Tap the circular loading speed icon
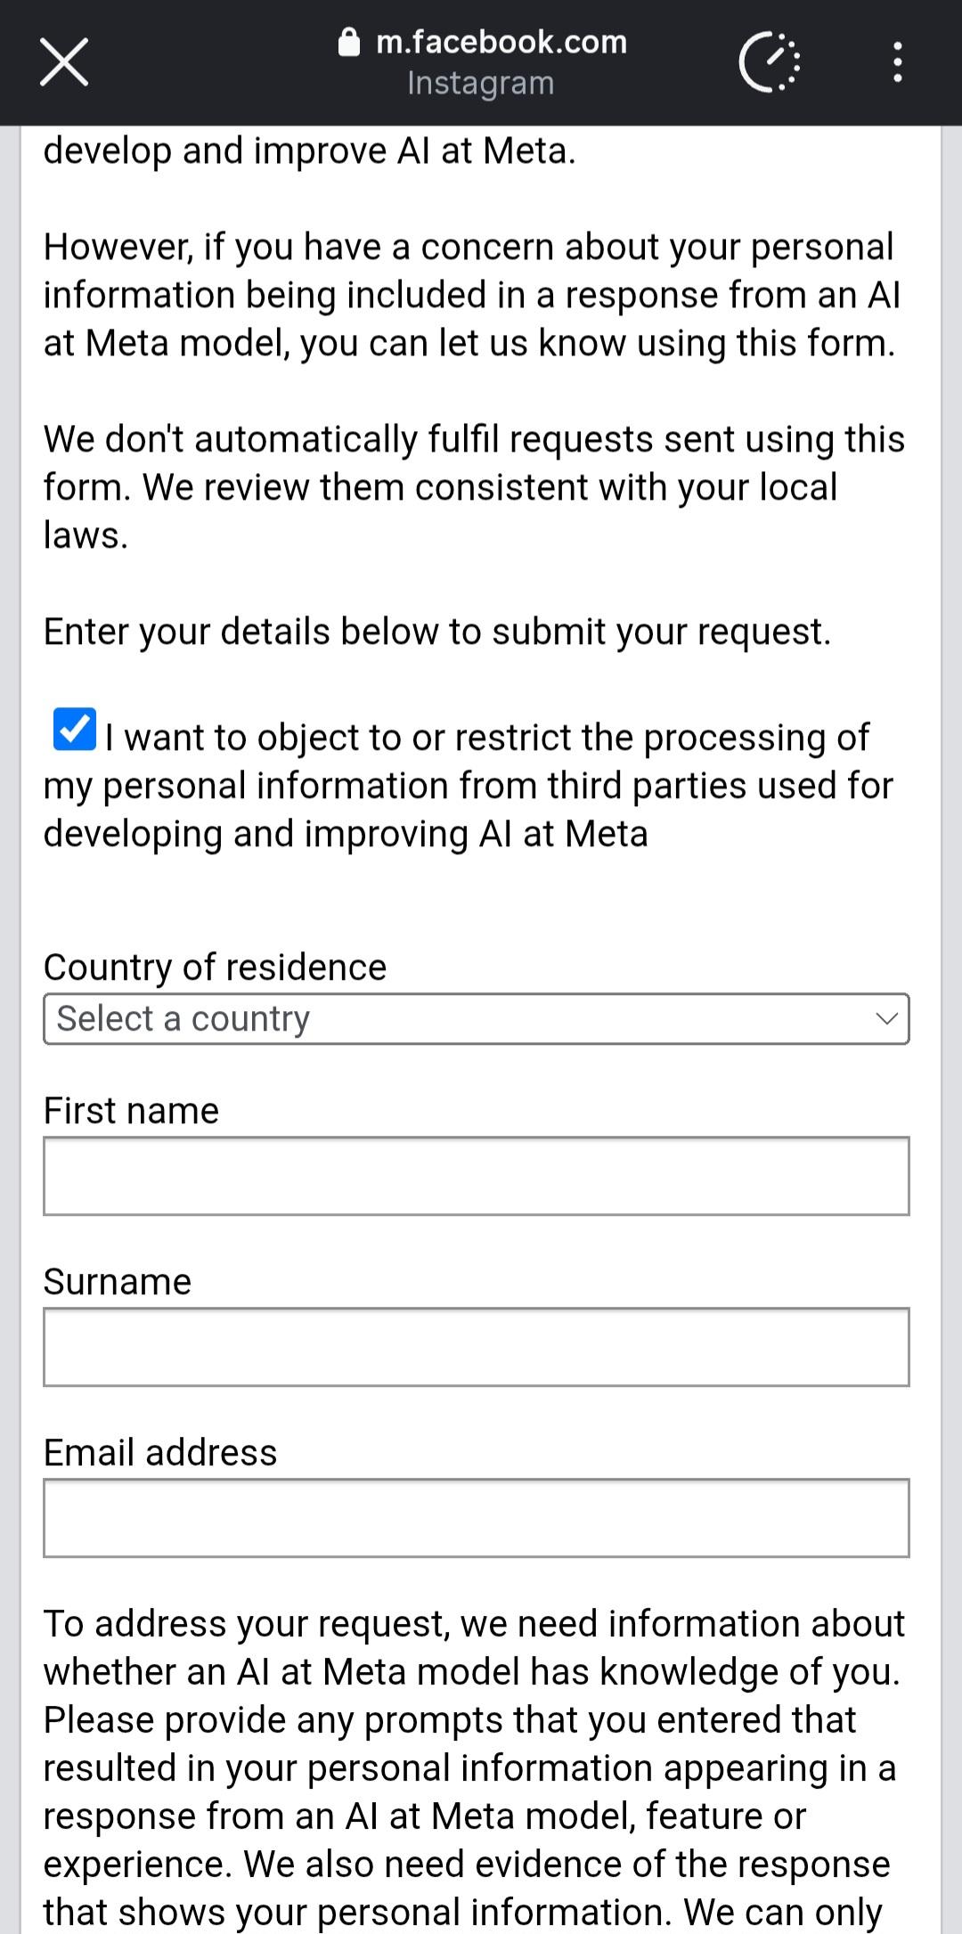The height and width of the screenshot is (1934, 962). pos(770,62)
